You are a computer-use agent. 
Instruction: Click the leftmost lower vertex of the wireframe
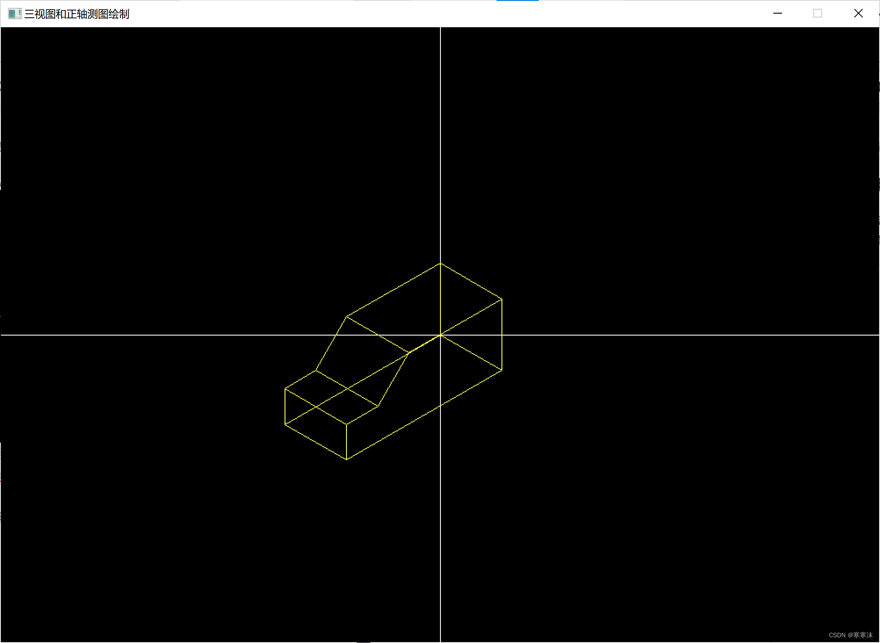285,424
